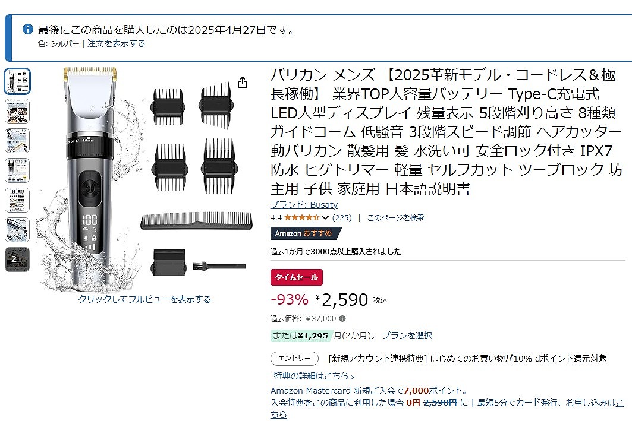Open the (225) reviews count link
This screenshot has width=632, height=421.
pos(342,218)
